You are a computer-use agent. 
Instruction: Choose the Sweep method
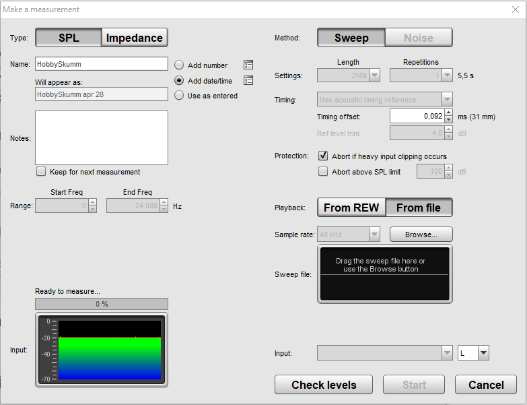coord(351,38)
